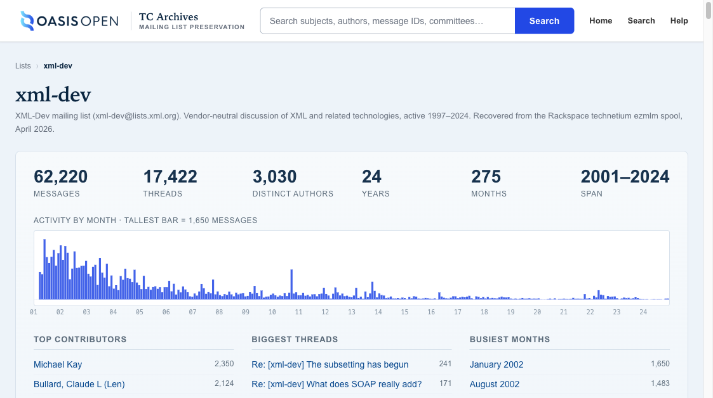Click the '3,030' distinct authors count
This screenshot has height=398, width=713.
(275, 177)
